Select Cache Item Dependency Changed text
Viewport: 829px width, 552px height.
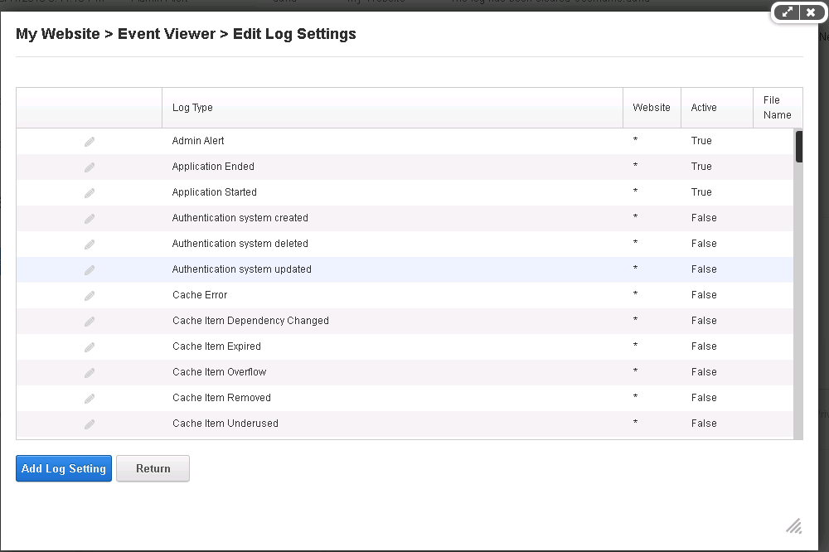click(250, 321)
